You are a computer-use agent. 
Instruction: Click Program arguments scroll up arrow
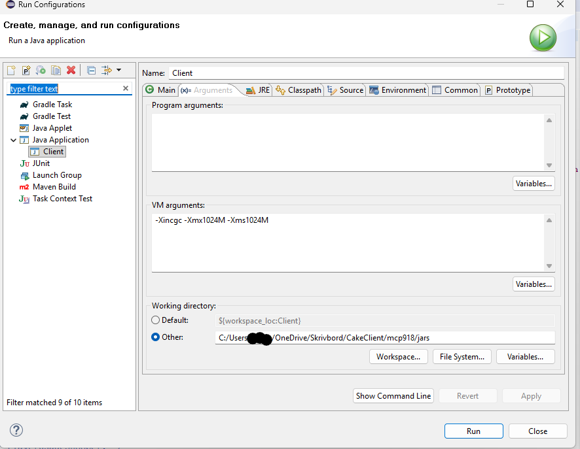click(549, 120)
